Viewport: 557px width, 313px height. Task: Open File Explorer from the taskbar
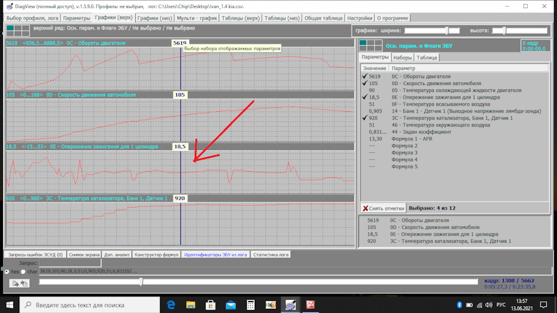[191, 305]
